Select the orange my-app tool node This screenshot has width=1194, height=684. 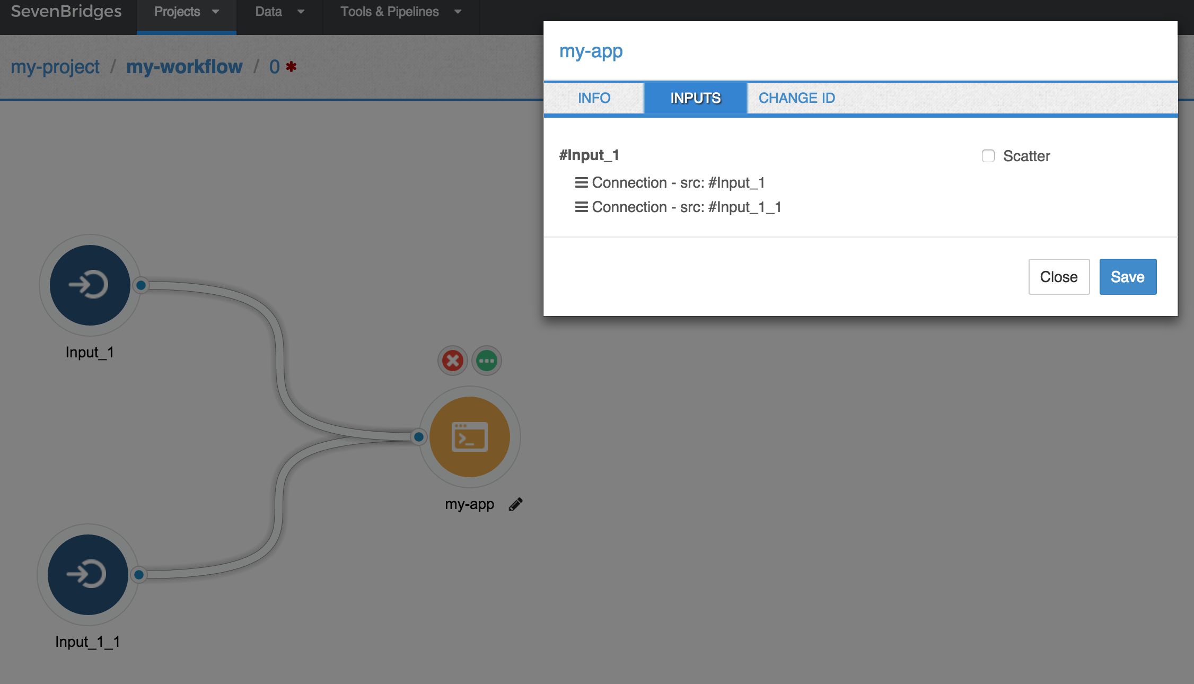tap(470, 437)
